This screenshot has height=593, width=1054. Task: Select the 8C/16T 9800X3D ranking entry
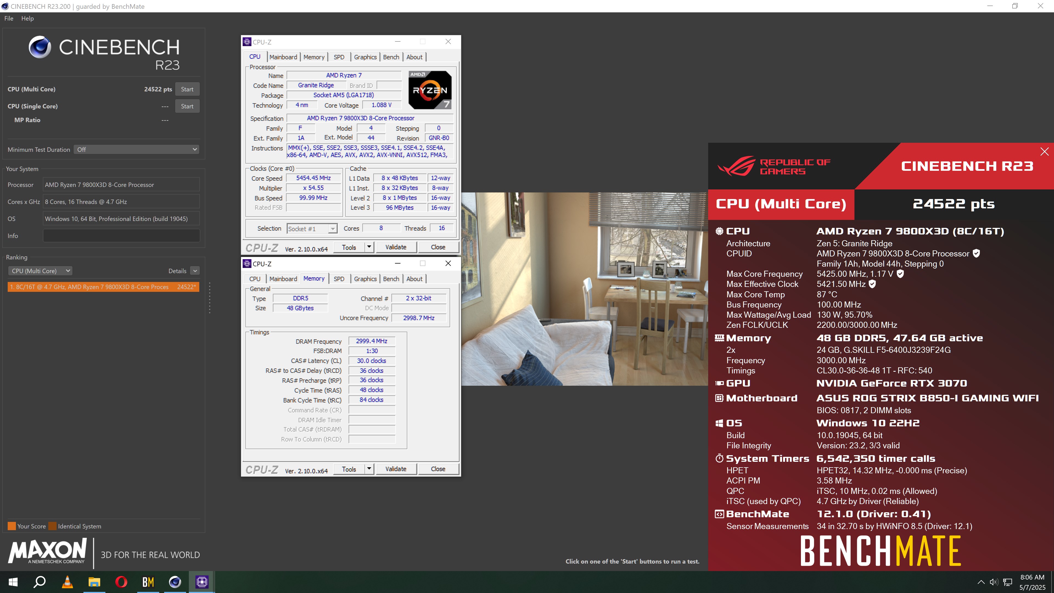point(103,287)
